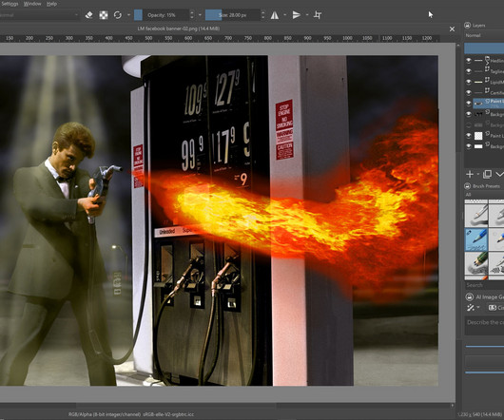Toggle preserve alpha checkerboard icon
The height and width of the screenshot is (420, 504).
(x=104, y=15)
